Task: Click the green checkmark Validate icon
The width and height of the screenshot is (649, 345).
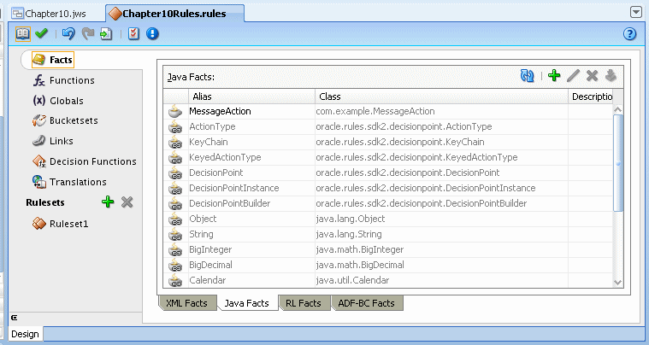Action: (x=41, y=33)
